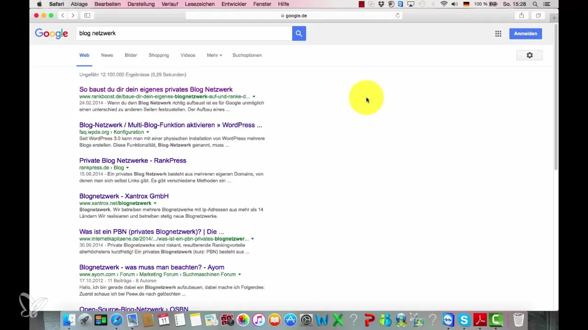Image resolution: width=588 pixels, height=330 pixels.
Task: Open Notes from the Dock
Action: pyautogui.click(x=196, y=320)
